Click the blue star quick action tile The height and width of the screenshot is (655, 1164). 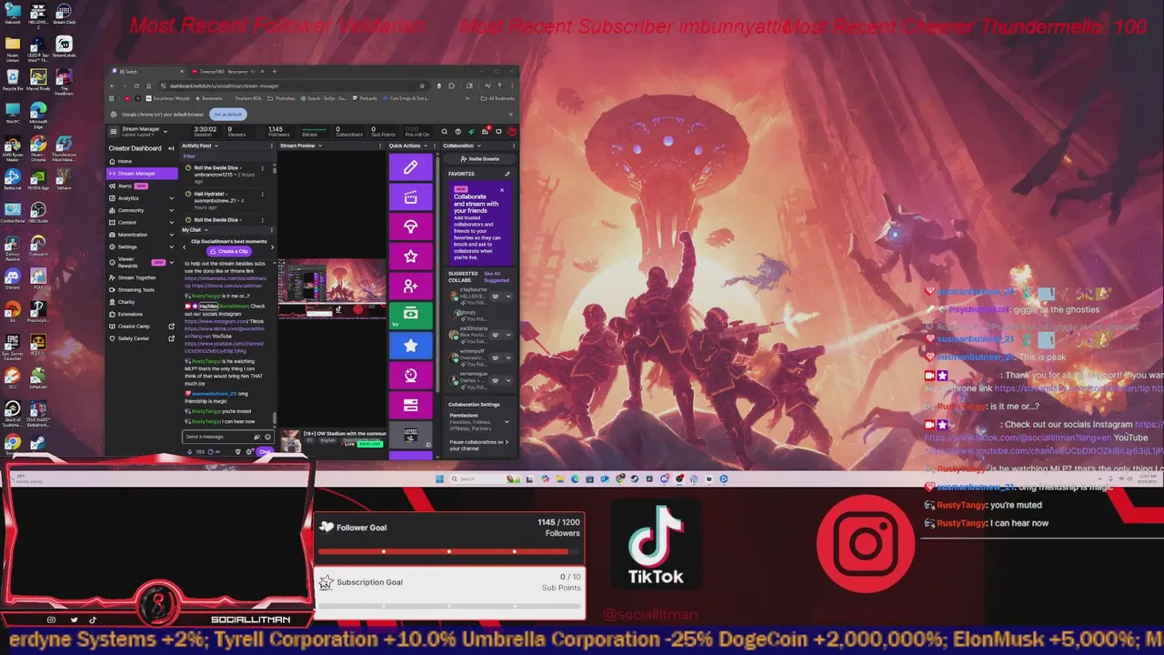[410, 346]
